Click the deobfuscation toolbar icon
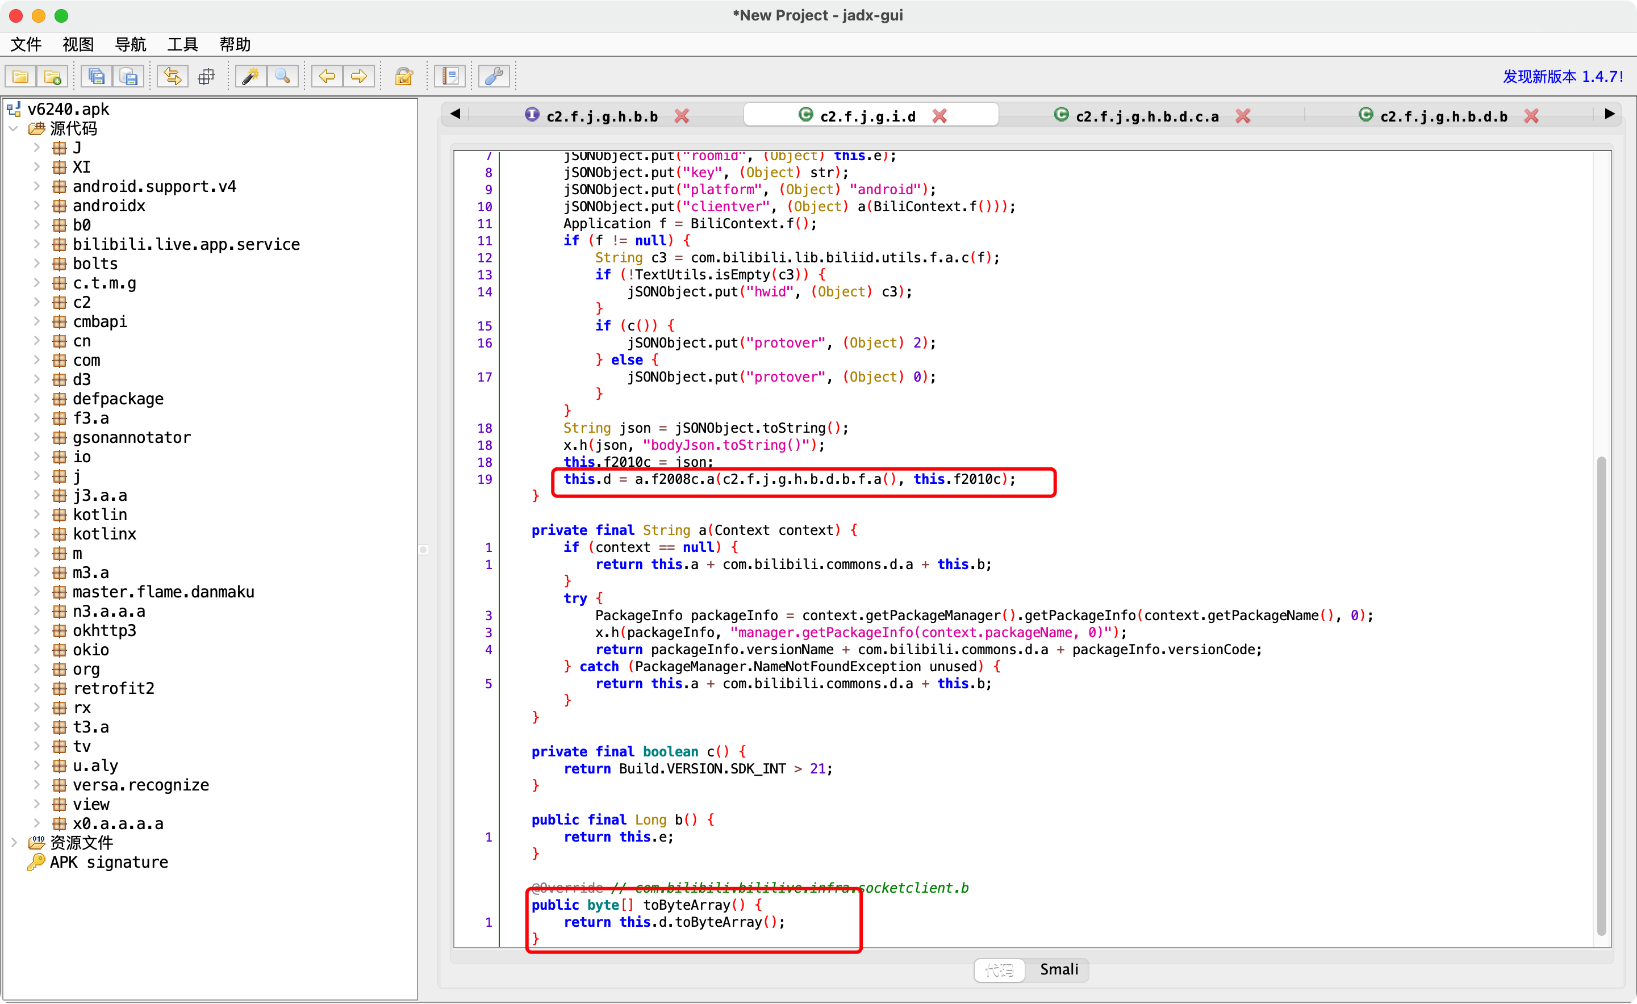Viewport: 1637px width, 1004px height. [x=404, y=76]
